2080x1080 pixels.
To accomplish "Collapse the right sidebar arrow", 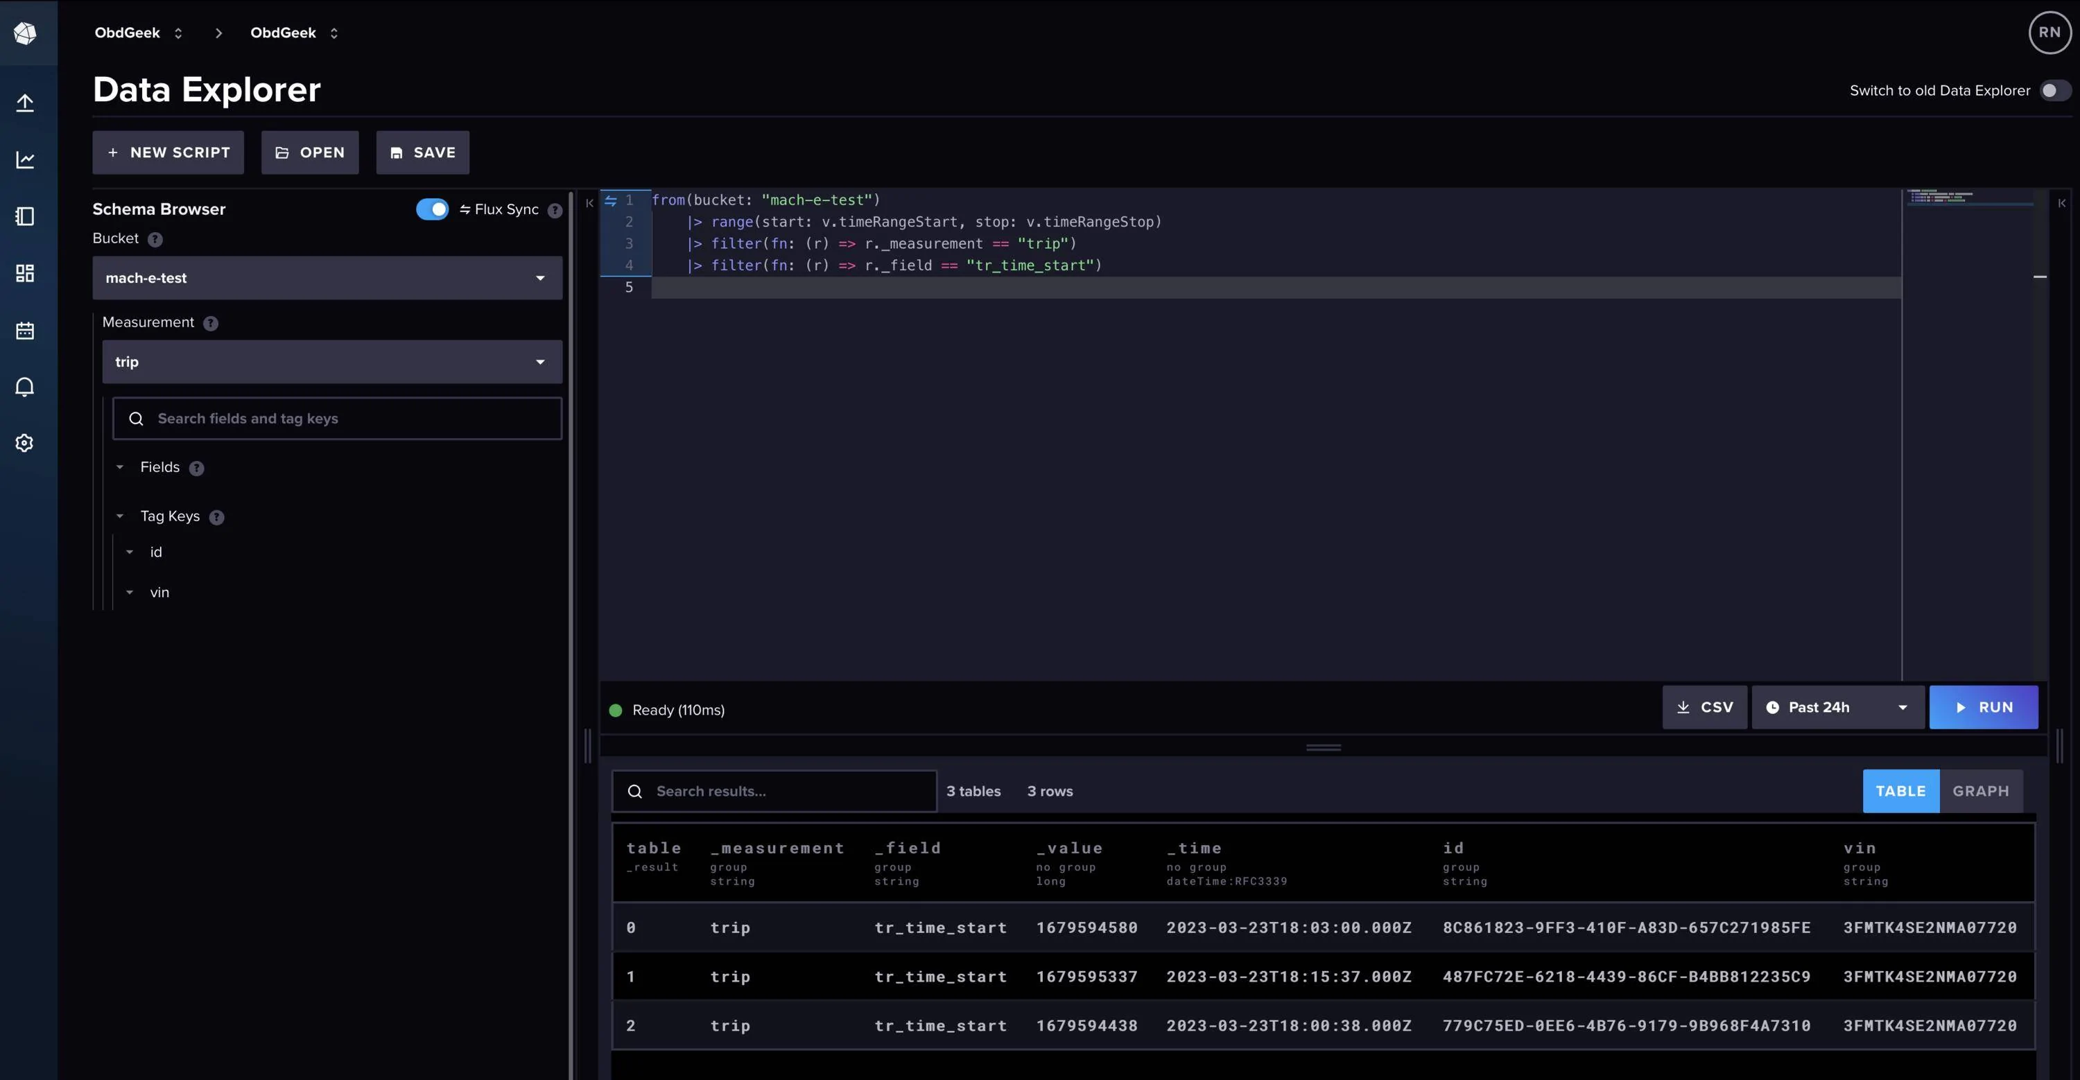I will click(x=2061, y=202).
